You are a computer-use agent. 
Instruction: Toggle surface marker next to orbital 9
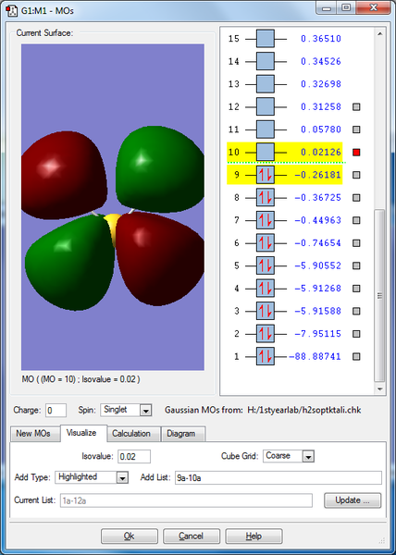pyautogui.click(x=356, y=175)
